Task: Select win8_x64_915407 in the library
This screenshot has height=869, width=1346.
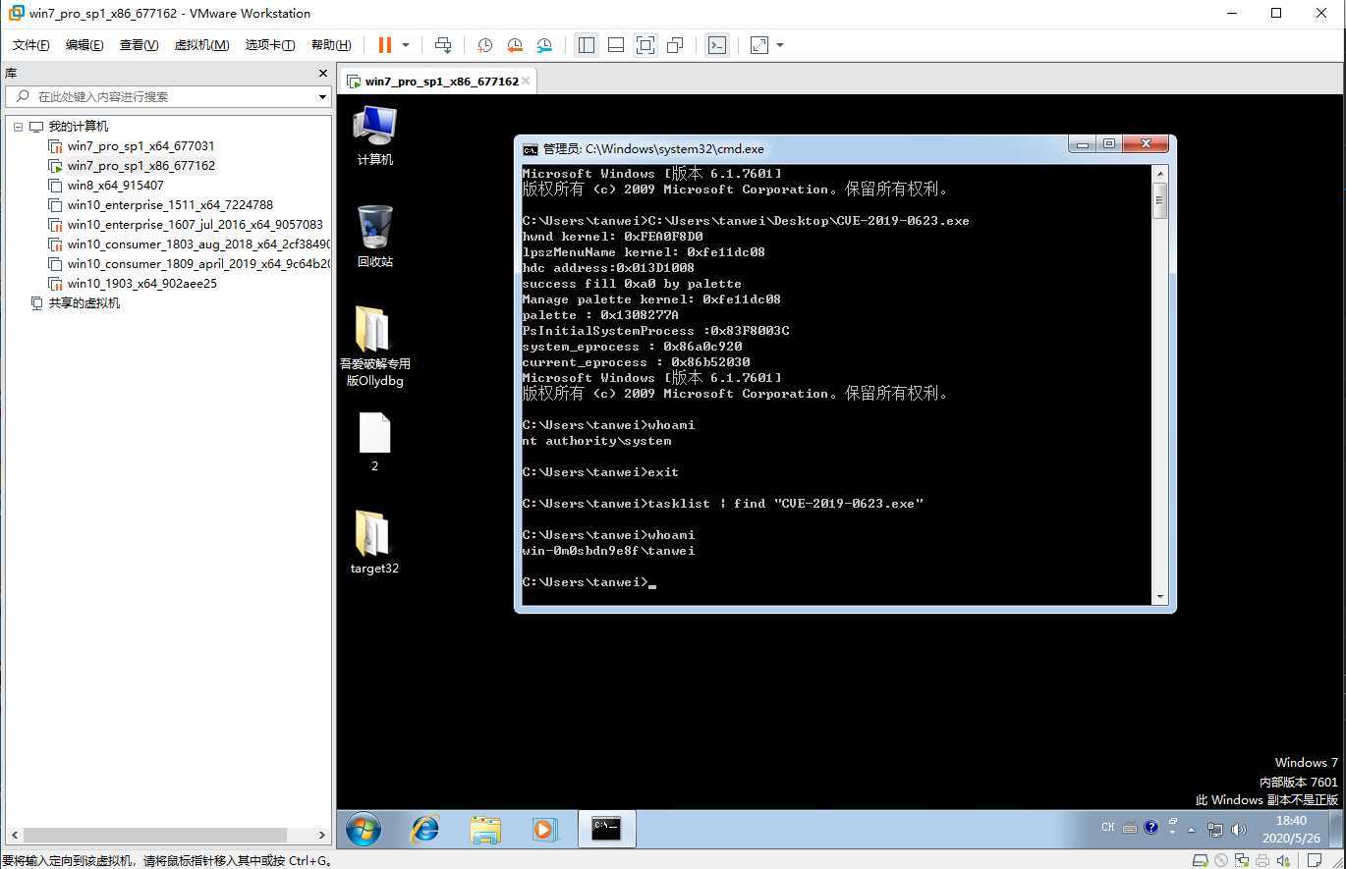Action: [x=115, y=186]
